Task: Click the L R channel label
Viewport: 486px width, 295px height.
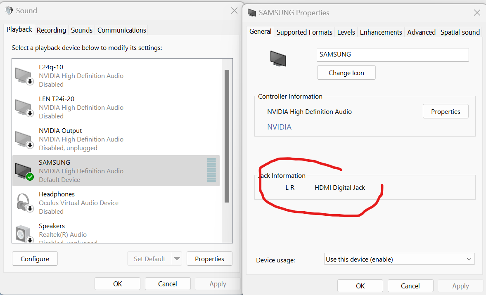Action: [290, 188]
